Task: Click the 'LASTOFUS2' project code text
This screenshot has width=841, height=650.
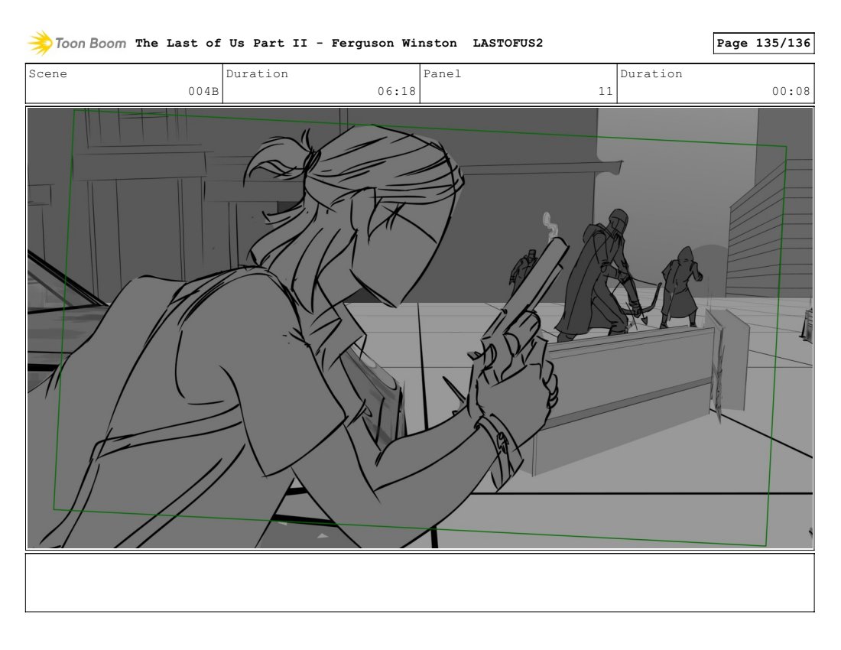Action: 508,43
